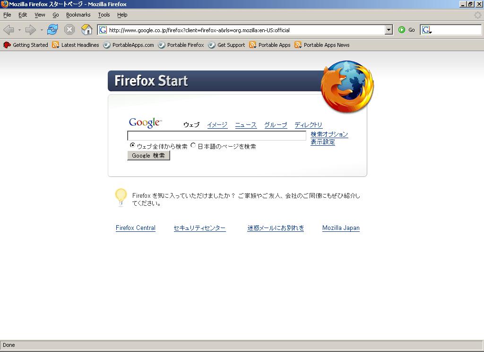Click the Latest Headlines bookmark label
The image size is (484, 352).
coord(80,45)
